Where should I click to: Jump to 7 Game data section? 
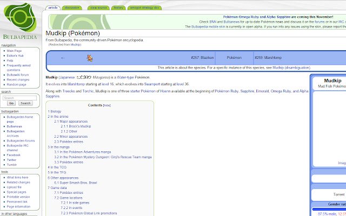point(57,188)
